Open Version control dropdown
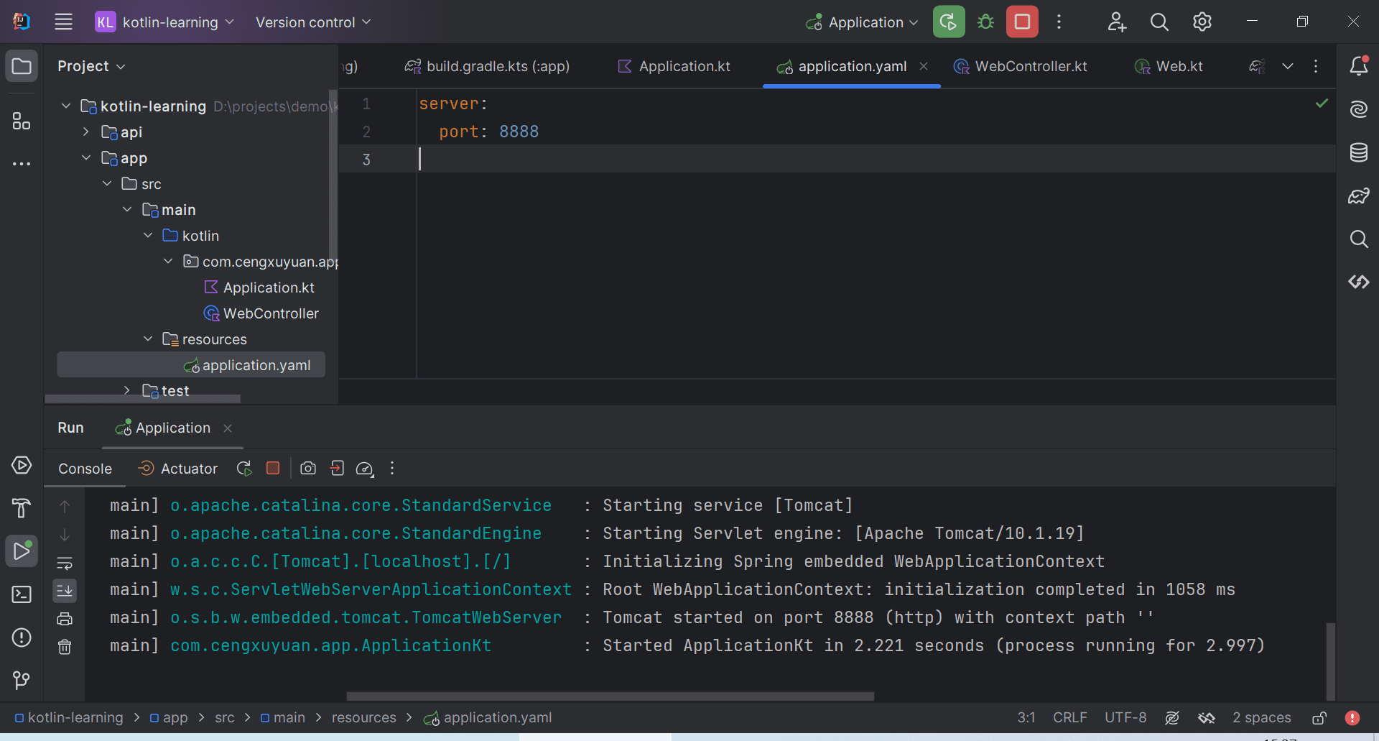Viewport: 1379px width, 741px height. click(313, 22)
